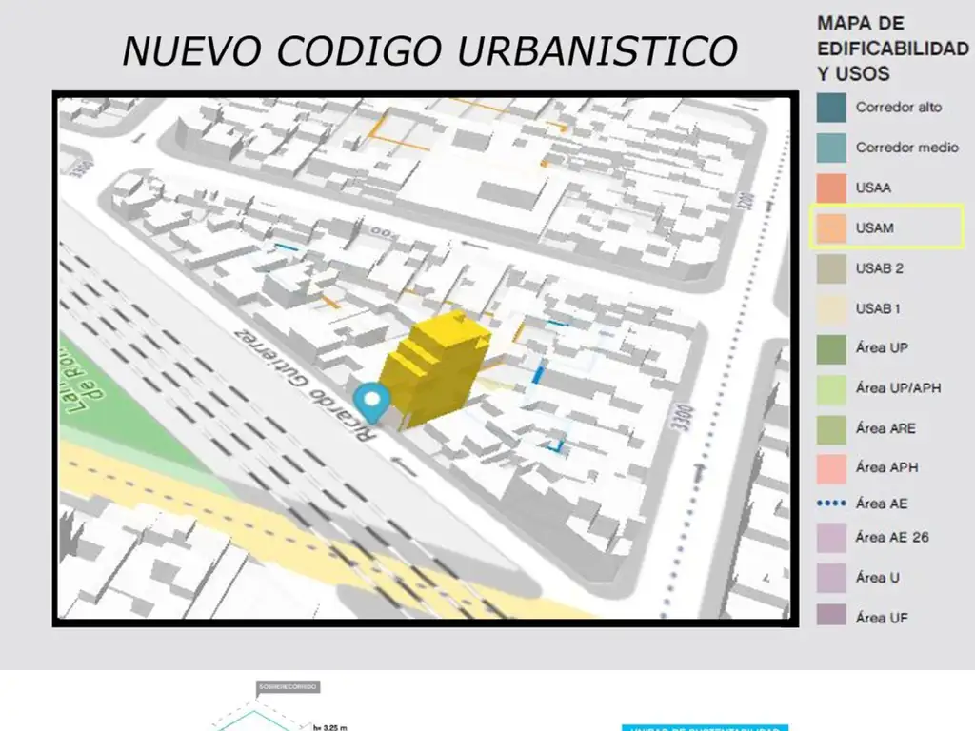Select the Área UP/APH legend swatch
Viewport: 975px width, 731px height.
[831, 388]
